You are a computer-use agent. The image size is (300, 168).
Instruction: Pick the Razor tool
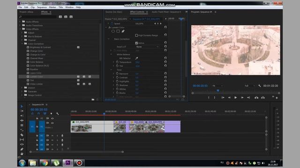pos(22,135)
